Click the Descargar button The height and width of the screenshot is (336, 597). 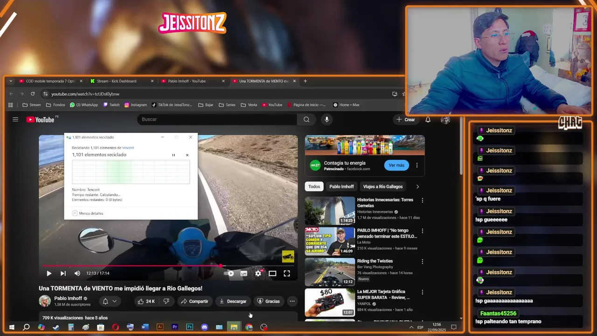(x=233, y=301)
